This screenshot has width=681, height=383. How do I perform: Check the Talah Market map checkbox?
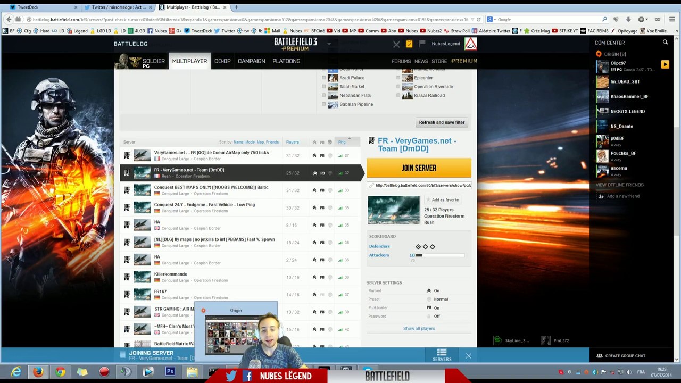(323, 87)
